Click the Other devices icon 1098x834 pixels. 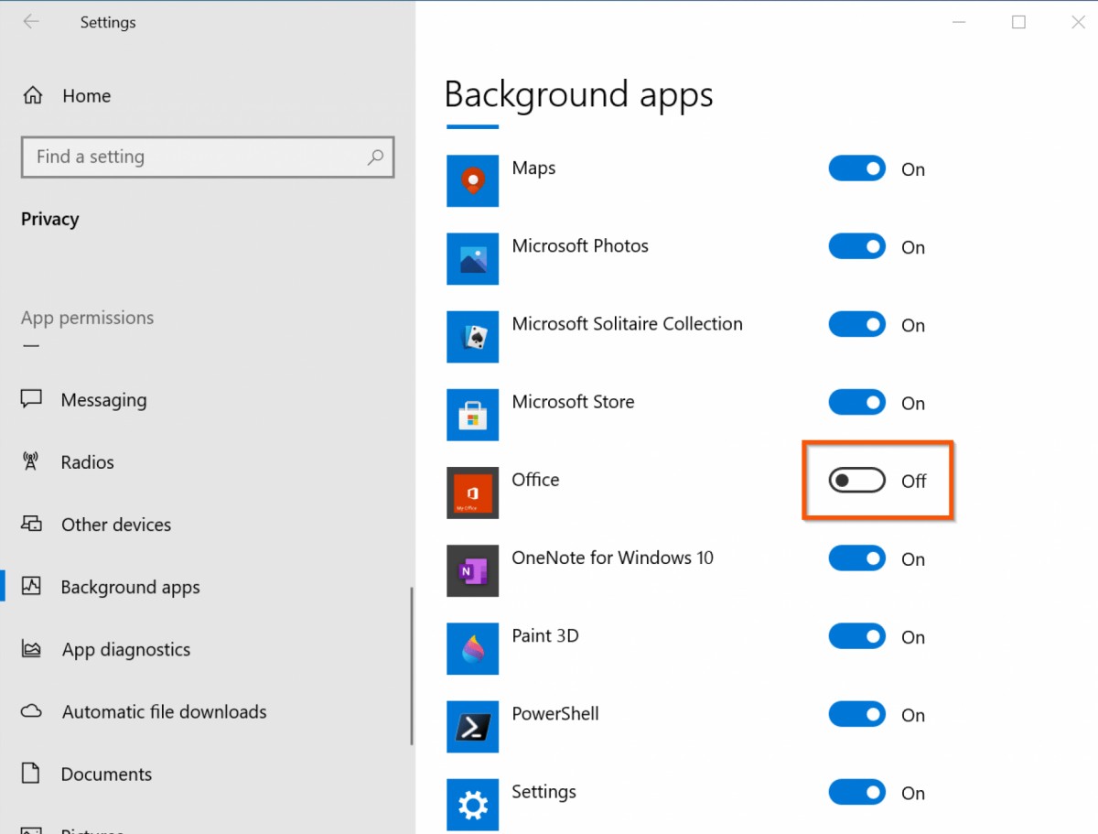tap(32, 524)
